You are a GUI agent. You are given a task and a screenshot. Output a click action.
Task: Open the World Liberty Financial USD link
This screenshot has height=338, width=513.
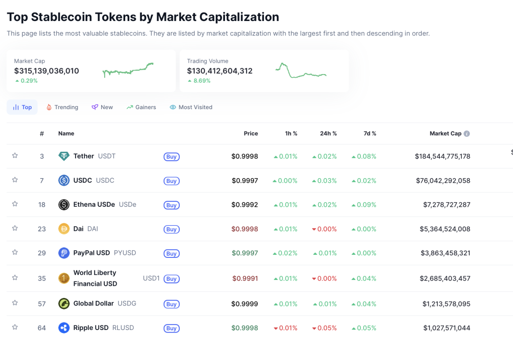95,278
